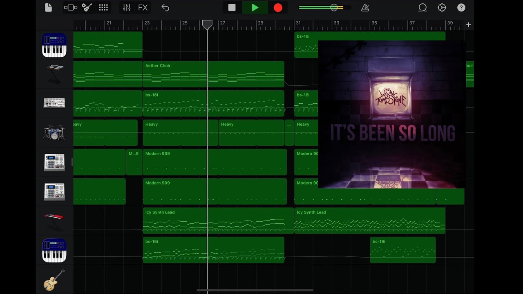523x294 pixels.
Task: Select the lower blue bs-16i synth track
Action: (54, 250)
